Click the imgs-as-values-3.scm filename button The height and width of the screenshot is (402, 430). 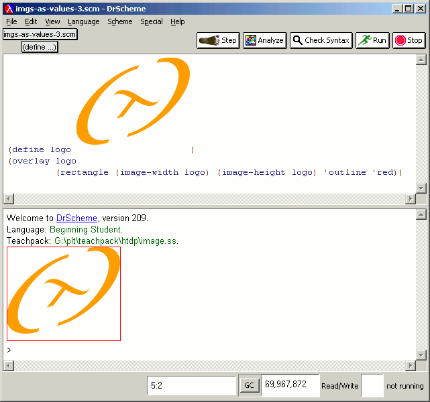click(40, 34)
